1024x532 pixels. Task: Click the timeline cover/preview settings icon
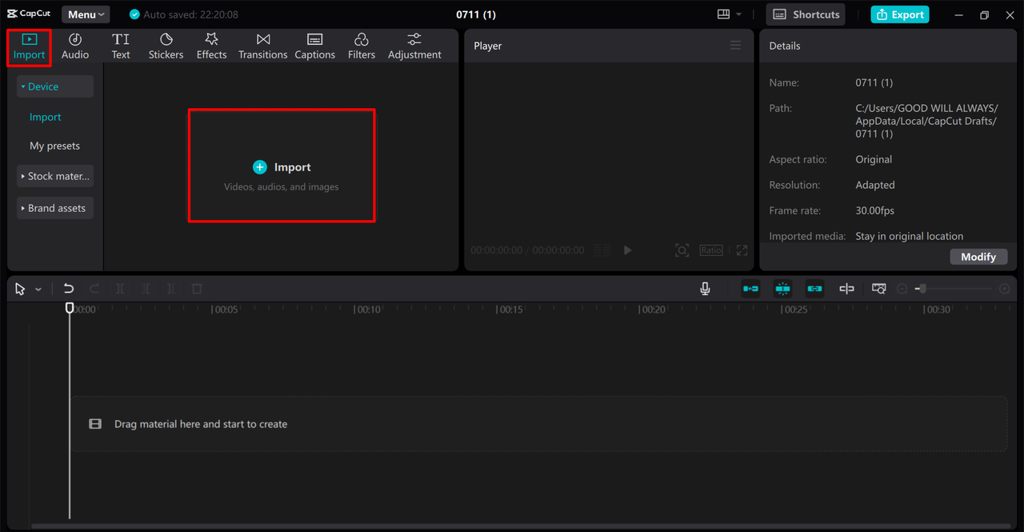pyautogui.click(x=878, y=289)
